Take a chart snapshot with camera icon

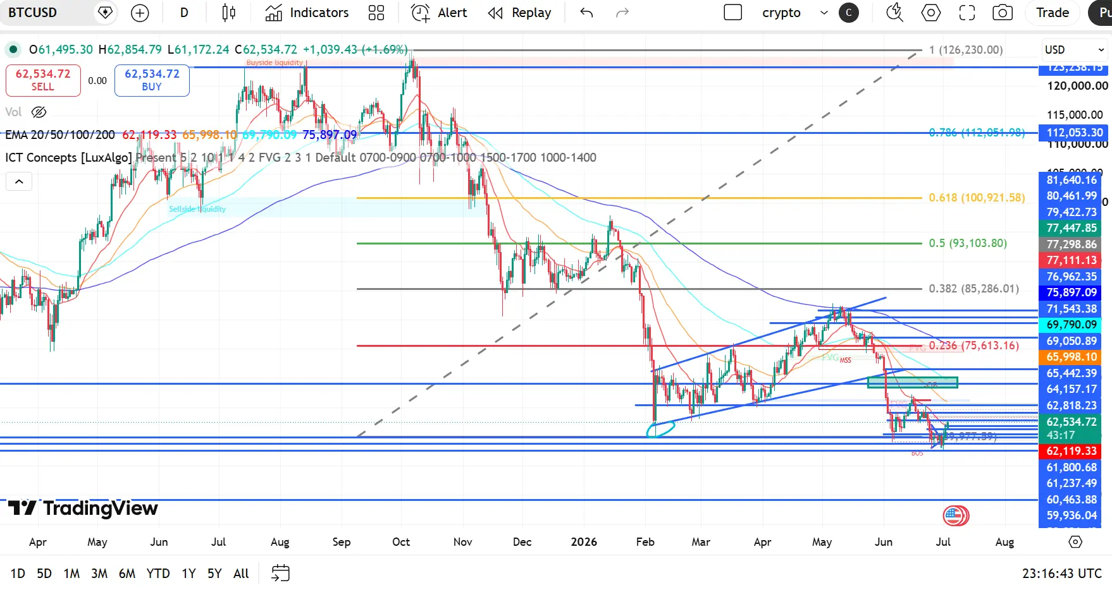pos(1003,13)
